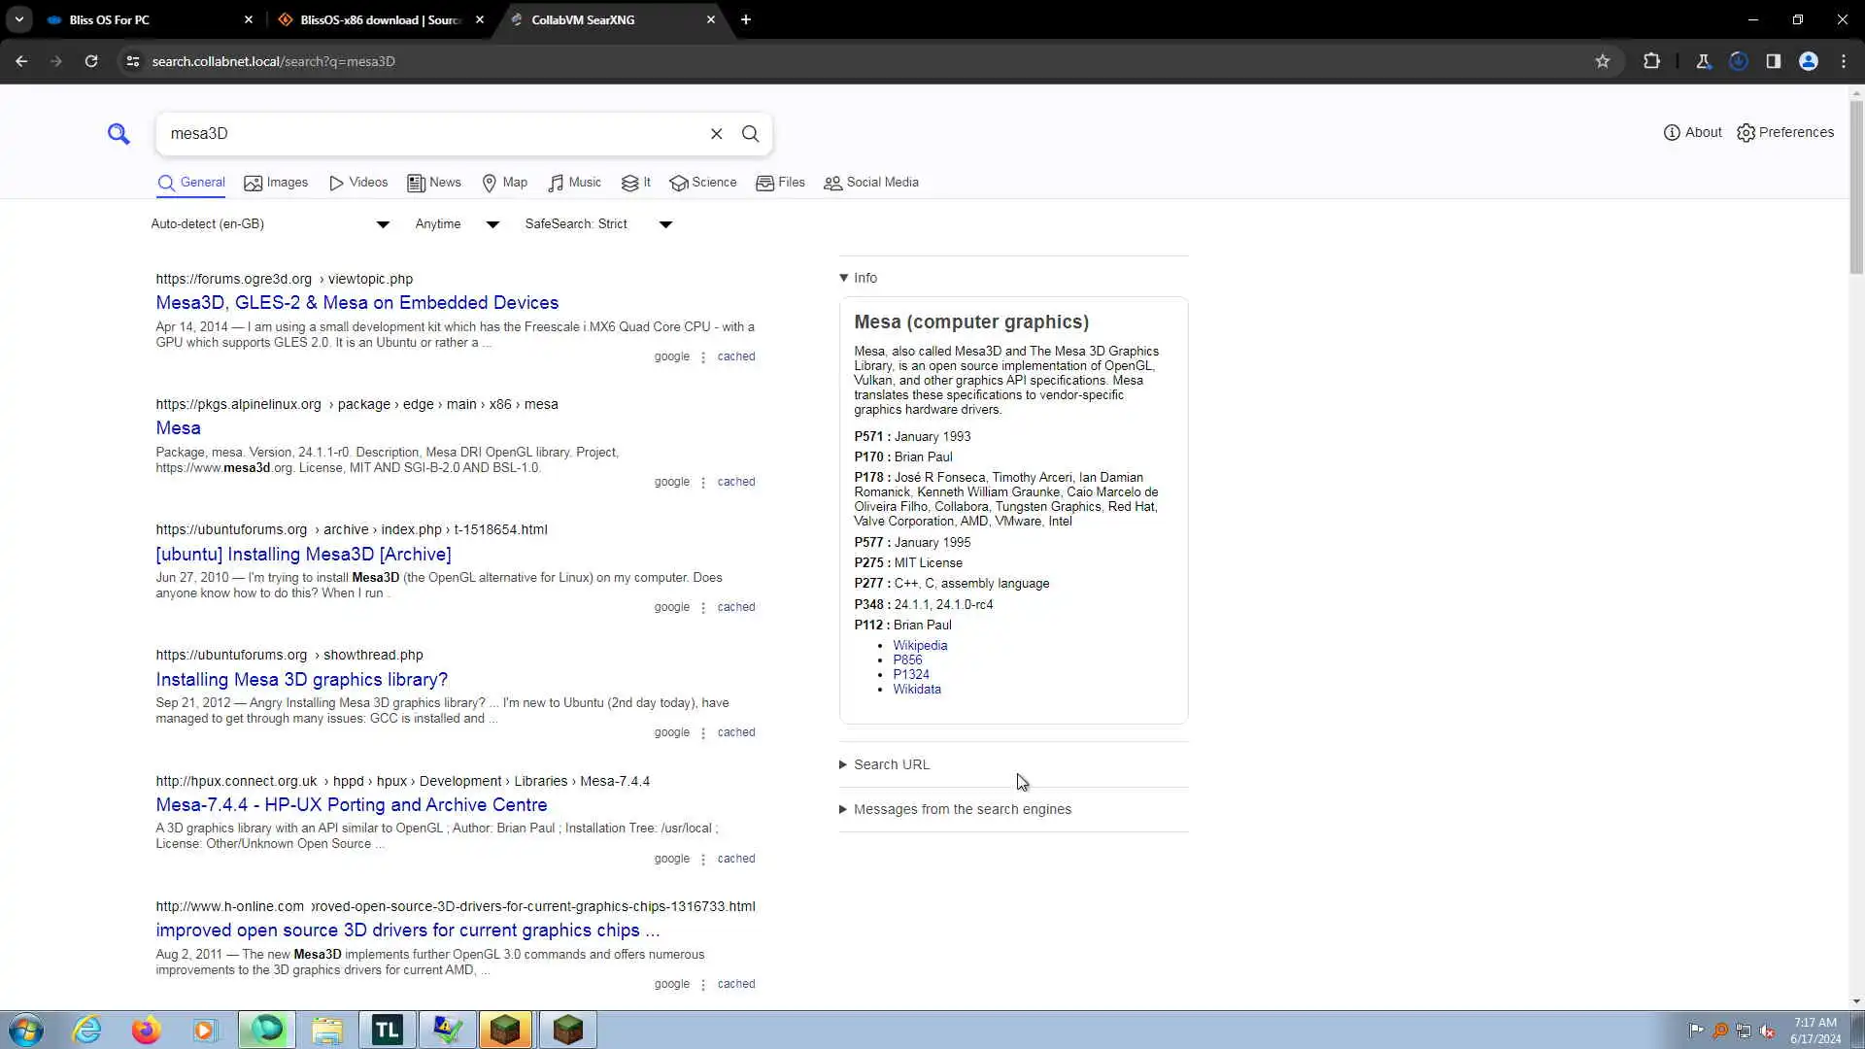
Task: Collapse the Info panel
Action: coord(859,278)
